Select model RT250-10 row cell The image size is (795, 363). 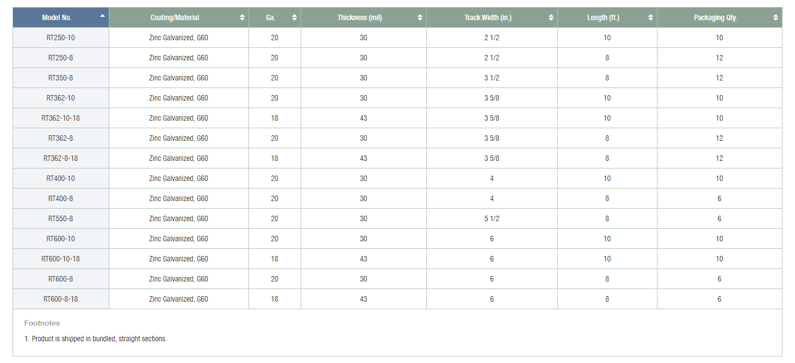(60, 37)
